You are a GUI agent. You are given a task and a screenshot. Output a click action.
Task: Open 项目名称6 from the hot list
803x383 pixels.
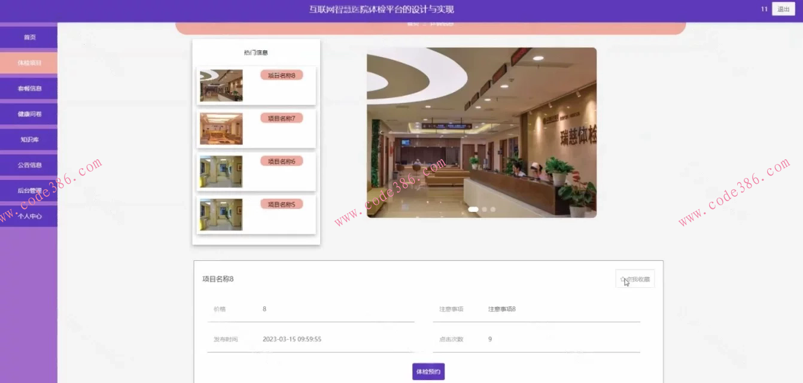(x=283, y=160)
